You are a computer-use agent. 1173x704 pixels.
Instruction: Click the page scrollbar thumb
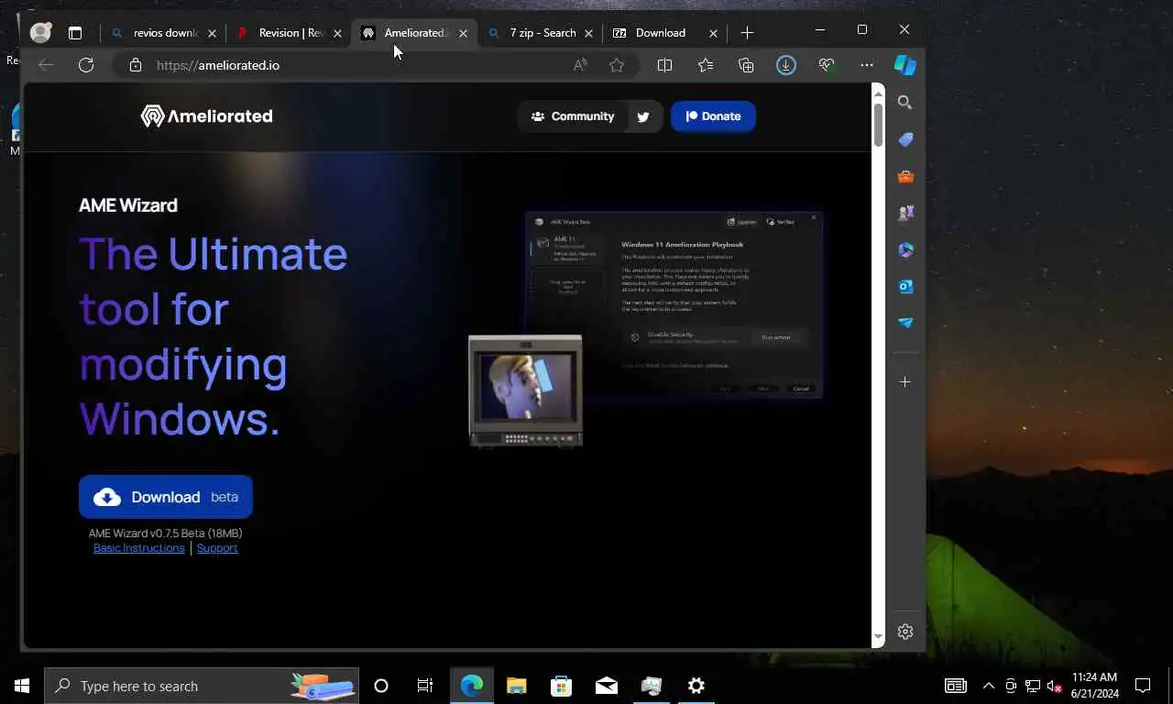(x=878, y=125)
